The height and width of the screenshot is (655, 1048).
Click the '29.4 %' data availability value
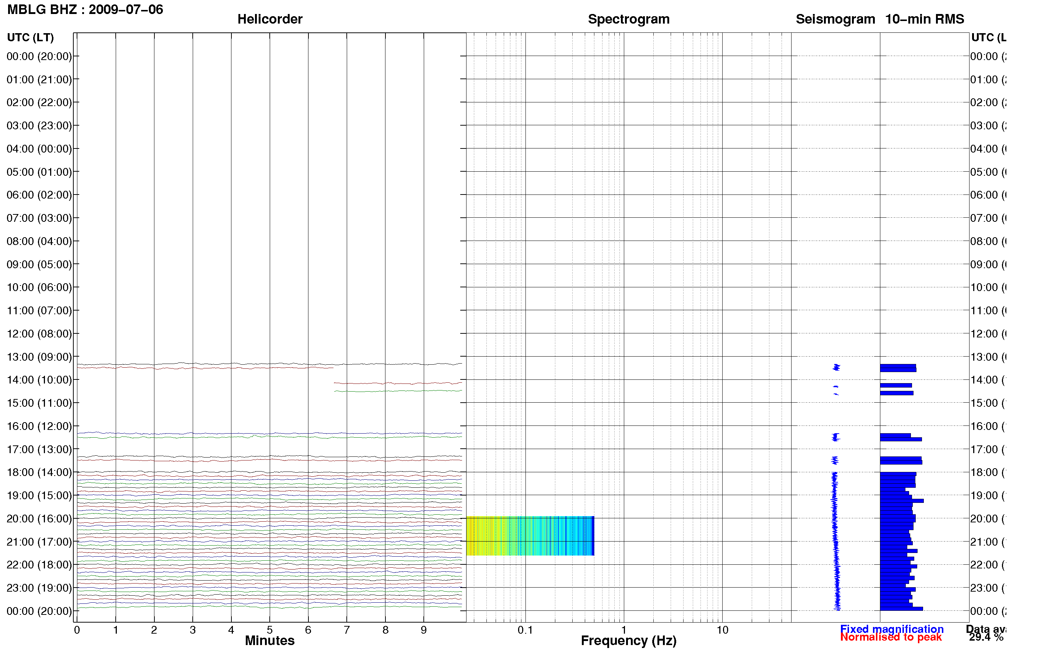click(x=986, y=637)
